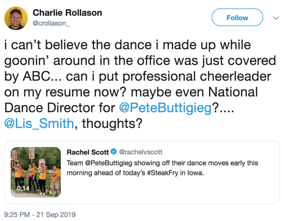Image resolution: width=282 pixels, height=221 pixels.
Task: Open the @Lis_Smith mention link
Action: pyautogui.click(x=39, y=124)
